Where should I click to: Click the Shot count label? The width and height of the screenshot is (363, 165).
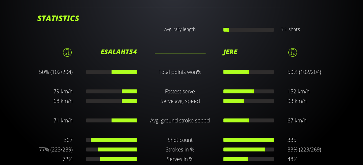180,140
